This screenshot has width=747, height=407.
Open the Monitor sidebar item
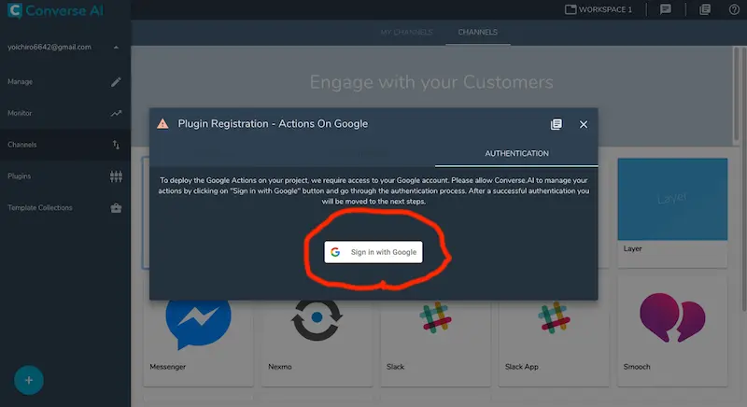point(65,113)
